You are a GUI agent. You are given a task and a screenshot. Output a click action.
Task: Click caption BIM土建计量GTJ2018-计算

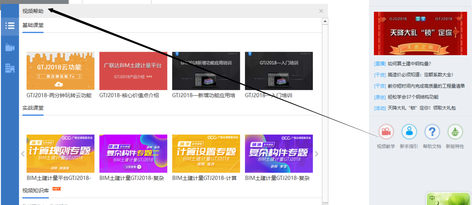[204, 178]
